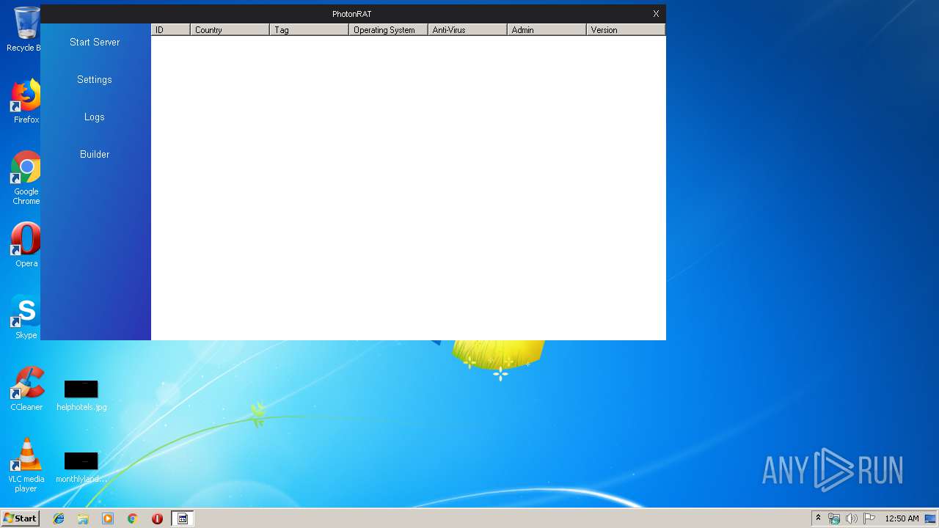Select the Opera desktop shortcut
The image size is (939, 528).
[x=26, y=245]
